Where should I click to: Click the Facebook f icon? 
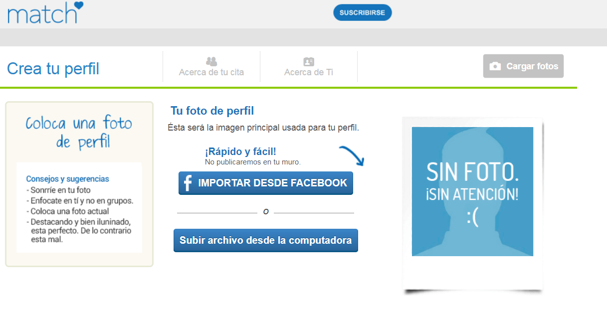[188, 183]
